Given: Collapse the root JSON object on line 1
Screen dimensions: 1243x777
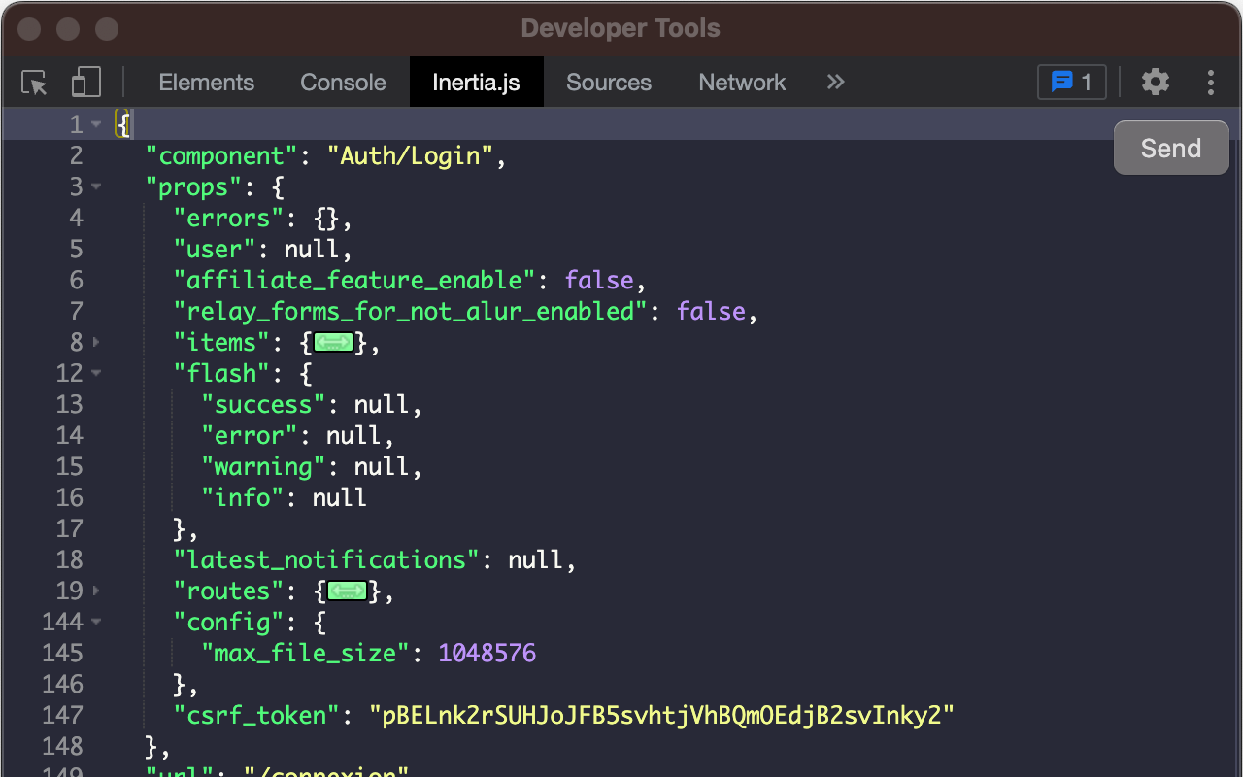Looking at the screenshot, I should pos(93,123).
